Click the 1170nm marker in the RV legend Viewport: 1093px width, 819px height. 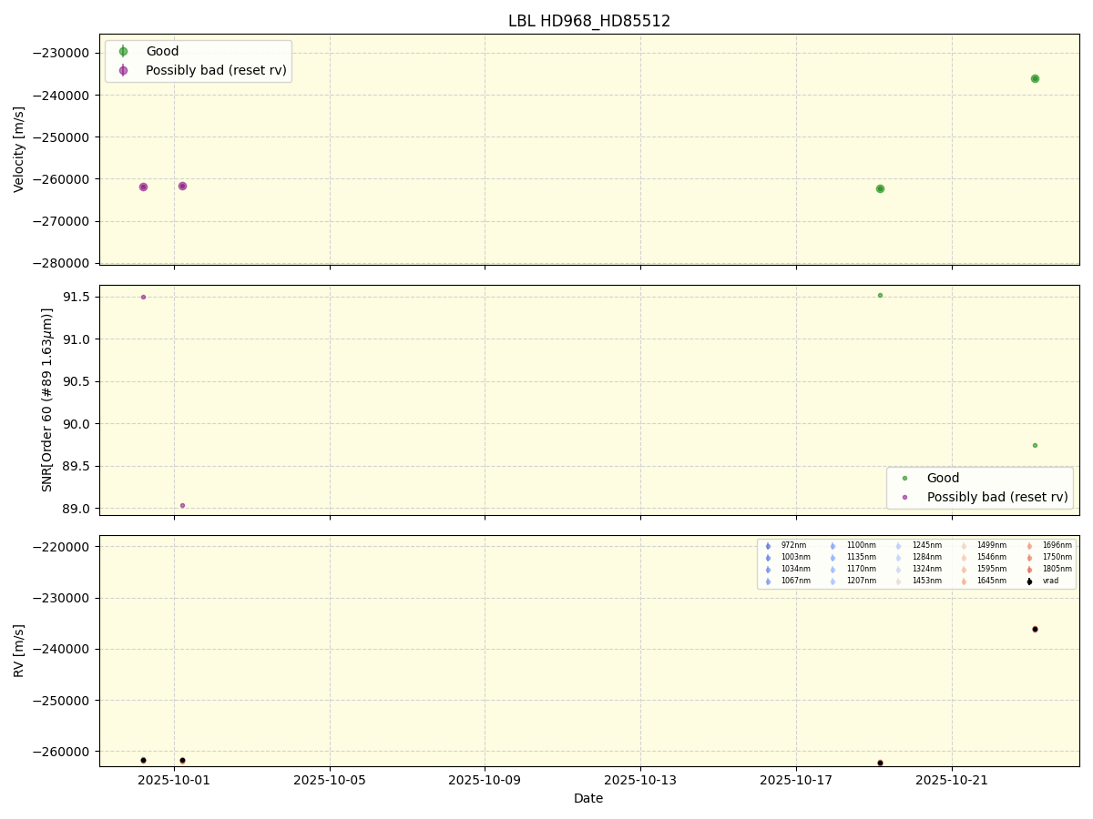click(833, 570)
